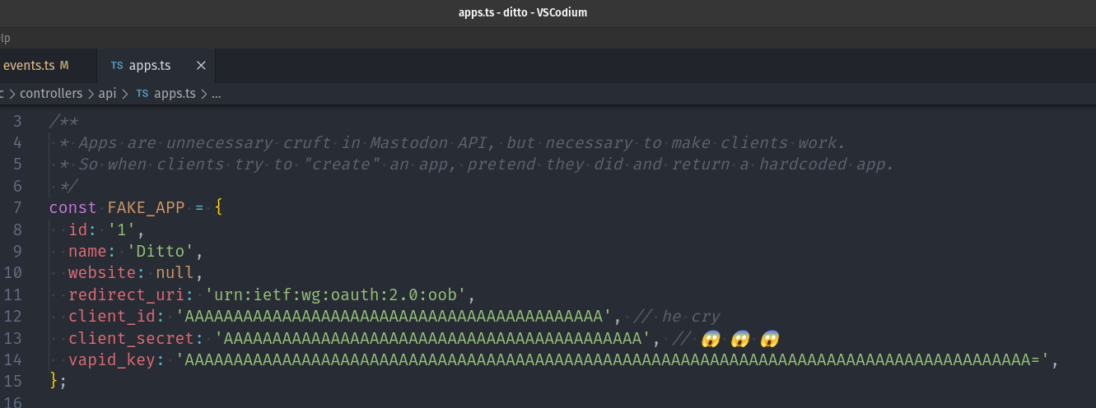Image resolution: width=1096 pixels, height=408 pixels.
Task: Select the apps.ts editor tab
Action: [149, 66]
